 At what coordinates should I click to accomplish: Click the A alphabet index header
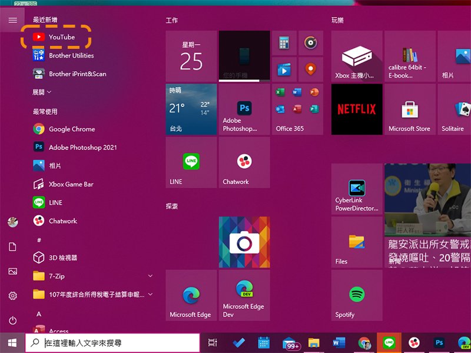[x=39, y=314]
